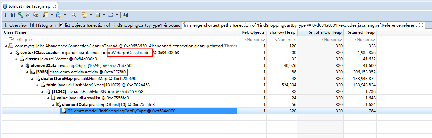This screenshot has width=432, height=138.
Task: Collapse the dealerStoreMap HashMap node
Action: (x=33, y=79)
